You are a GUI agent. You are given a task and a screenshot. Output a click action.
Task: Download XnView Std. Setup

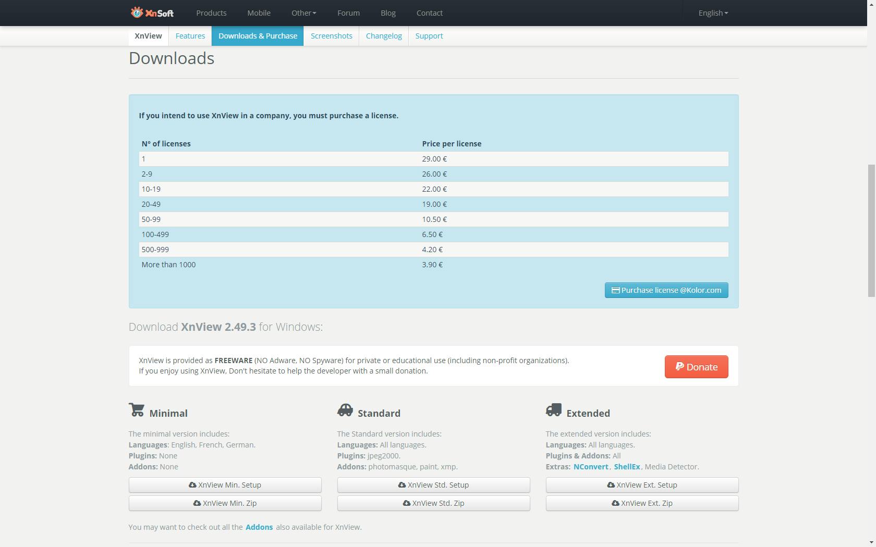pyautogui.click(x=434, y=485)
